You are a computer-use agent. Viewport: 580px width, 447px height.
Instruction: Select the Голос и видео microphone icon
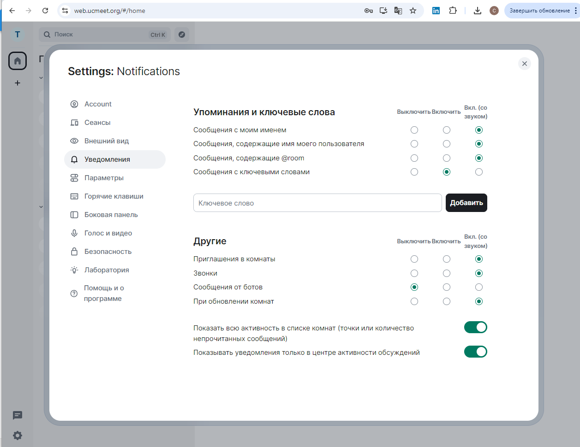[x=74, y=233]
